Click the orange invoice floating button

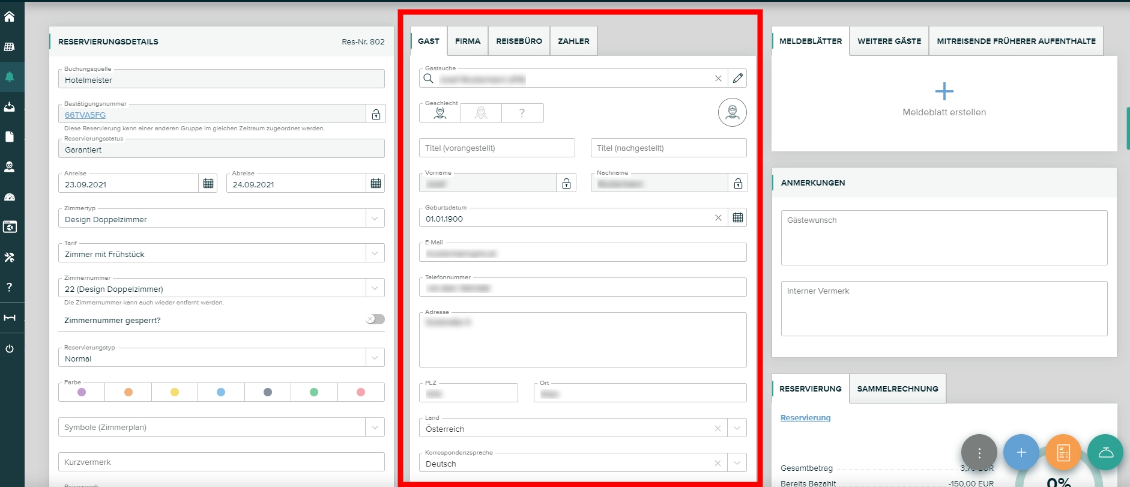tap(1063, 452)
